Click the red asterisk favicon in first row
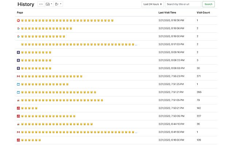The width and height of the screenshot is (233, 145). [x=18, y=20]
